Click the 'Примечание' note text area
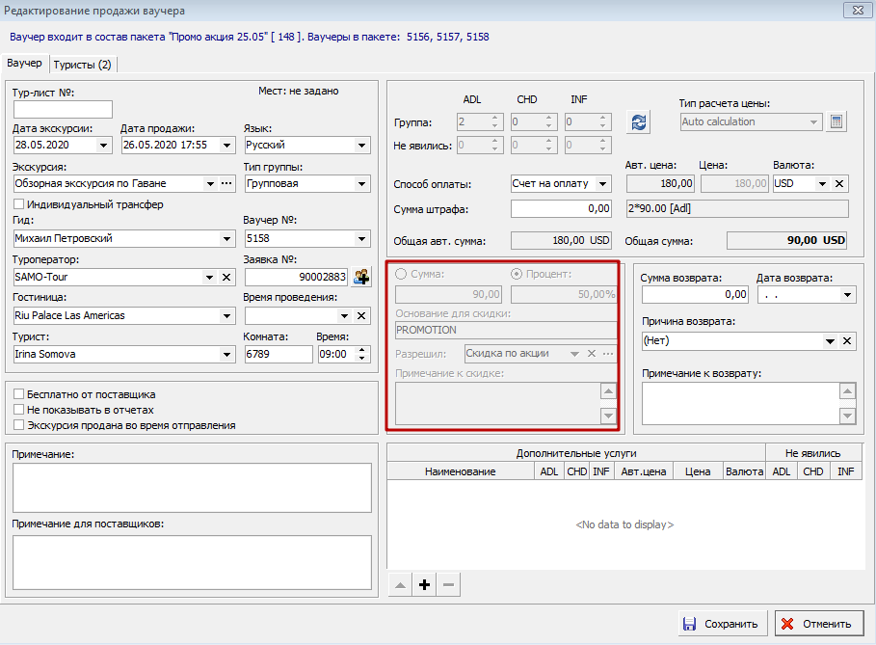This screenshot has height=645, width=876. click(192, 488)
